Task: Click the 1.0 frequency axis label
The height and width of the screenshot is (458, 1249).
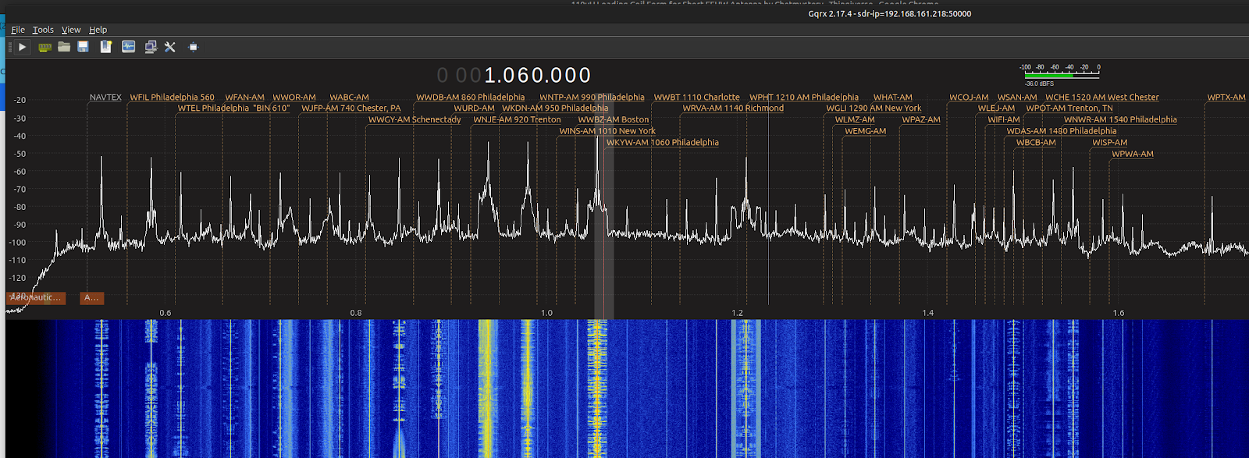Action: (x=546, y=313)
